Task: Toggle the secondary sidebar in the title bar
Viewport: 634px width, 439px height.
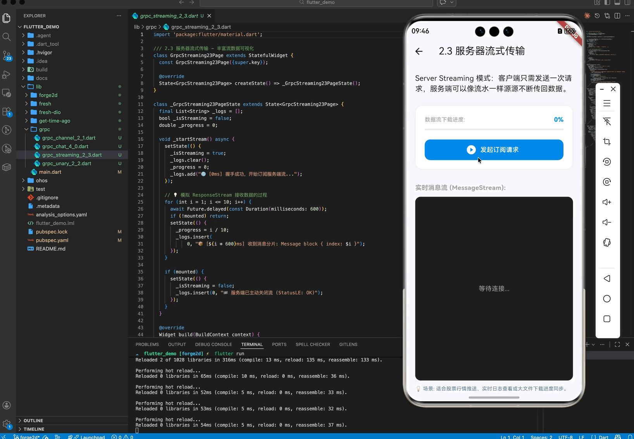Action: point(627,3)
